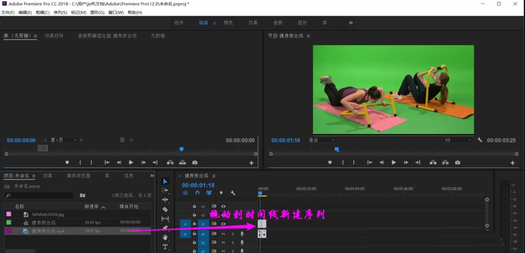Hide the V3 track with eye icon
Screen dimensions: 525x253
pos(223,206)
